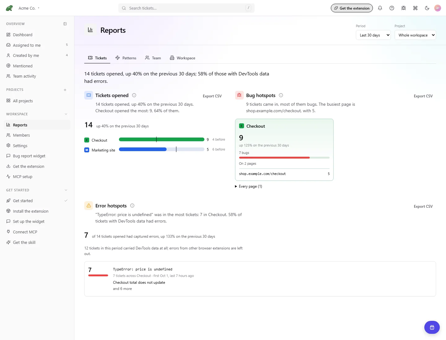Open the Members page
The image size is (446, 340).
(x=37, y=135)
